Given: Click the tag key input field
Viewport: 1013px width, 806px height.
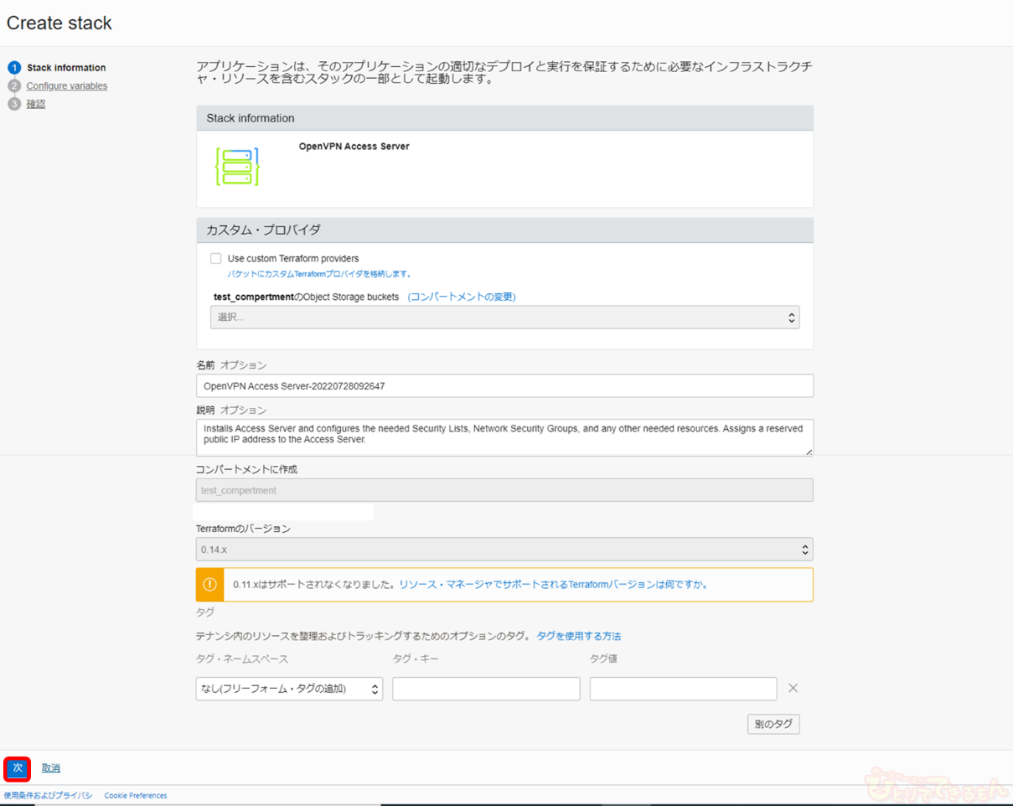Looking at the screenshot, I should pyautogui.click(x=486, y=689).
